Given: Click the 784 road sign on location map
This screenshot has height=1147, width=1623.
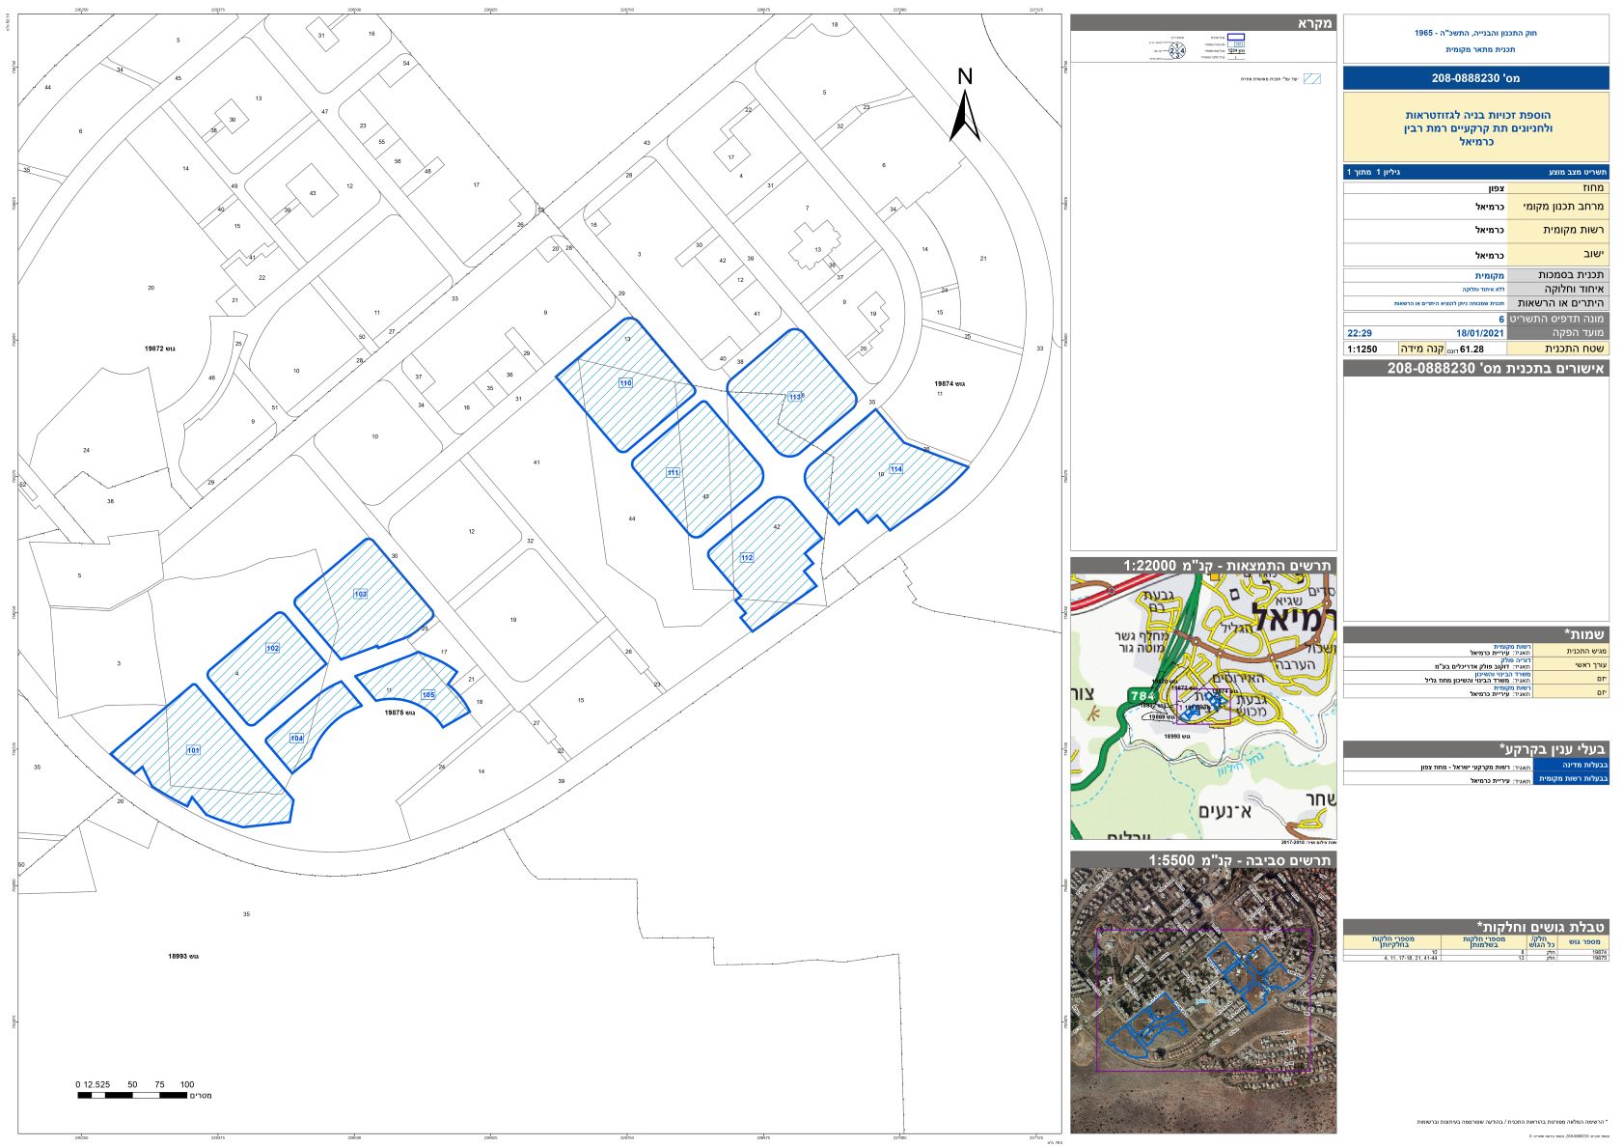Looking at the screenshot, I should (x=1142, y=694).
